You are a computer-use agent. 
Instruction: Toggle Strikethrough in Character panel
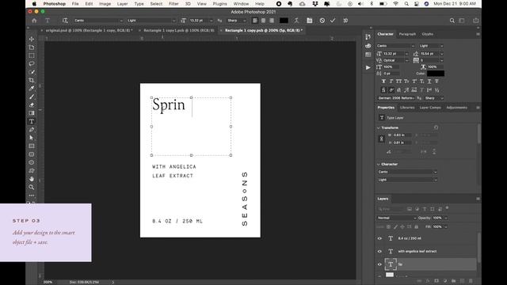pos(436,81)
